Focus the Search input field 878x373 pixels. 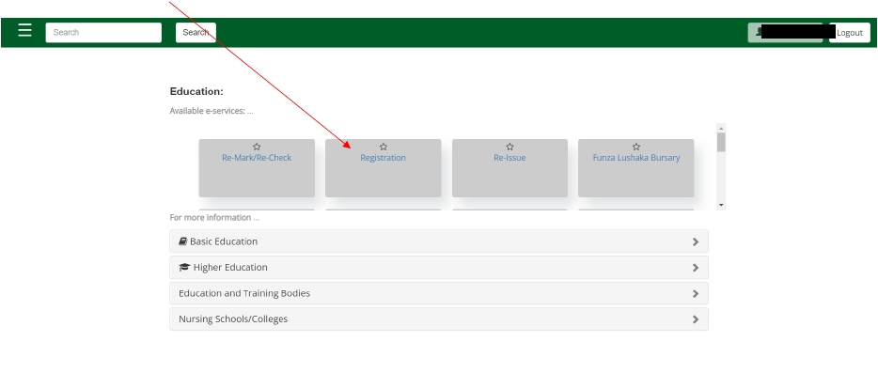(x=103, y=33)
